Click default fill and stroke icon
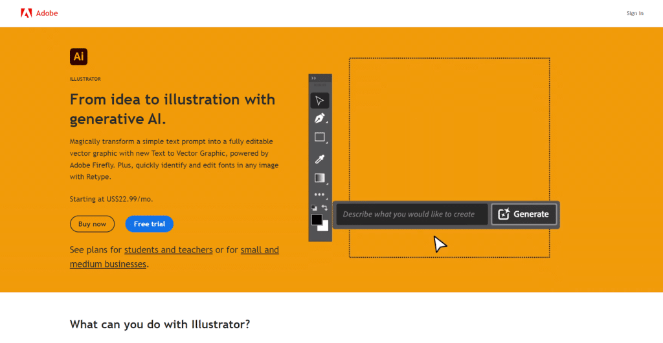Viewport: 663px width, 343px height. point(314,207)
